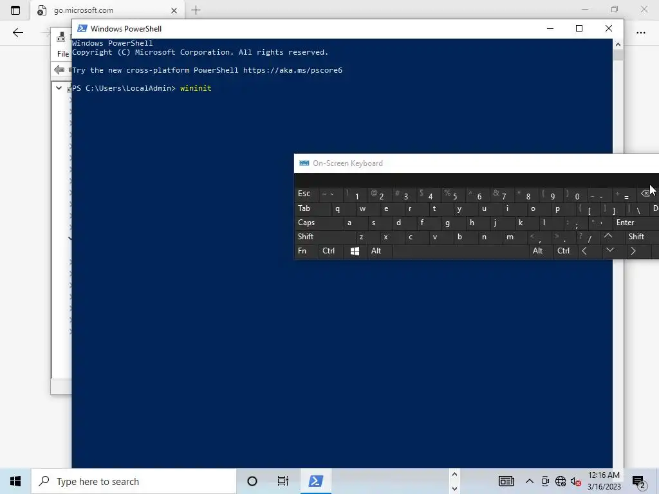The height and width of the screenshot is (494, 659).
Task: Tap the up arrow key on the On-Screen Keyboard
Action: [x=608, y=237]
